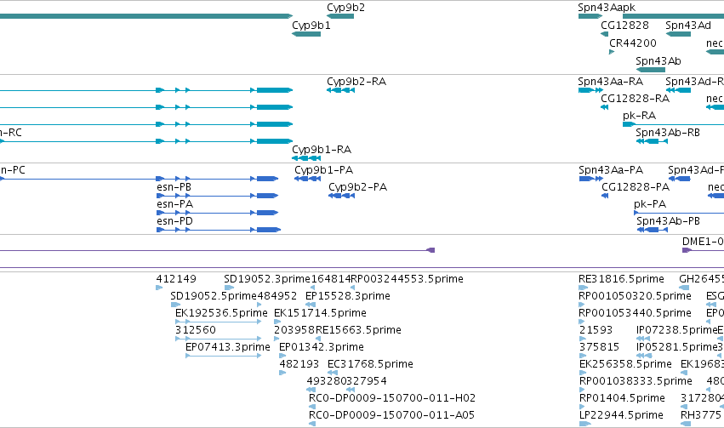Select EST RP001053440.5prime

[x=635, y=313]
